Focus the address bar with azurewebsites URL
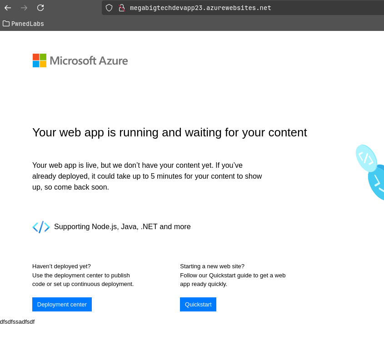The image size is (384, 351). (x=227, y=8)
